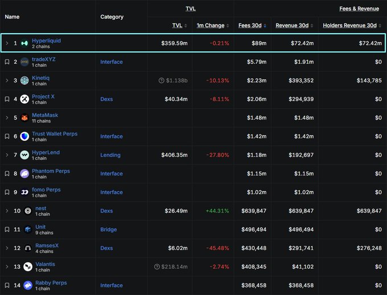Bookmark the Trust Wallet Perps row
This screenshot has width=387, height=295.
coord(7,136)
